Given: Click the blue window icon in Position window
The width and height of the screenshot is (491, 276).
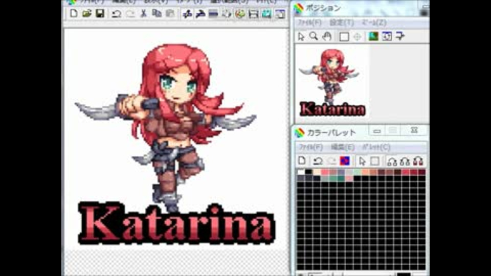Looking at the screenshot, I should pyautogui.click(x=387, y=36).
